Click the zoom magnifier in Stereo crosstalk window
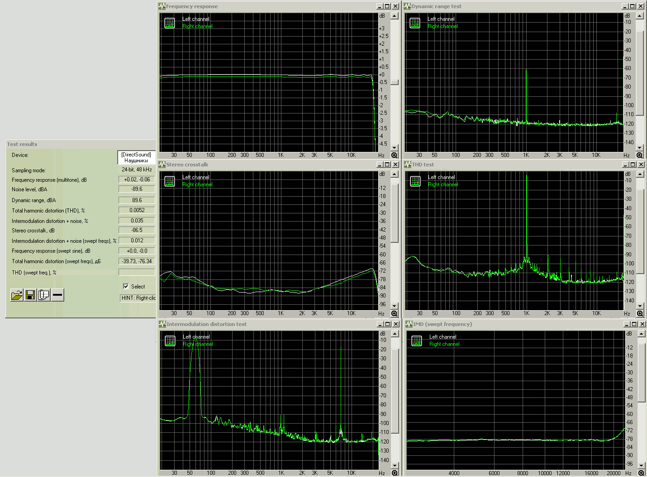Viewport: 647px width, 477px height. (395, 313)
